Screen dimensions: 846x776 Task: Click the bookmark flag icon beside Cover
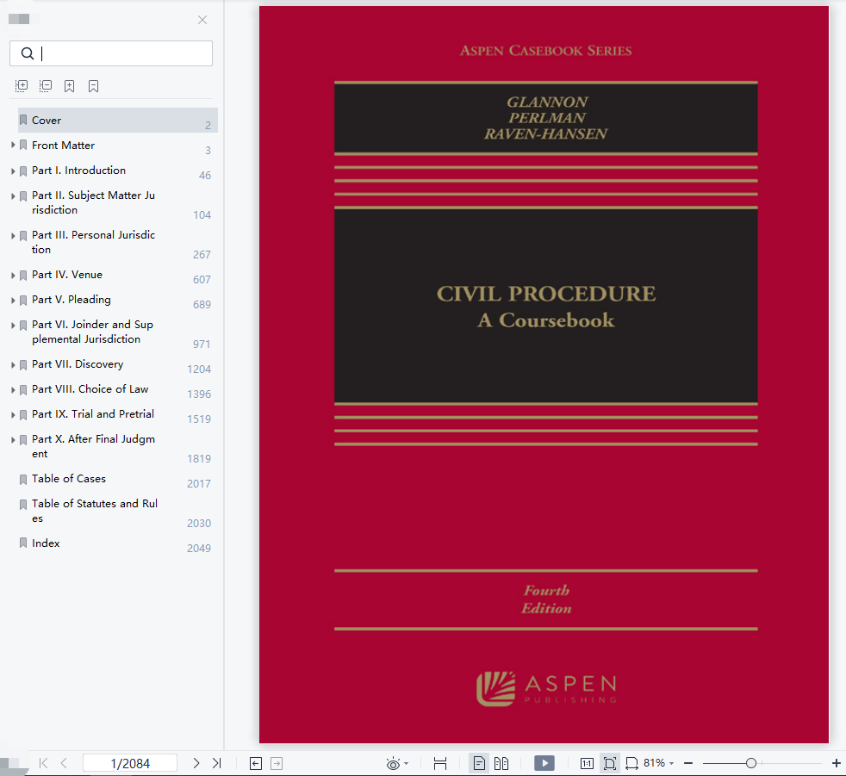click(x=23, y=121)
